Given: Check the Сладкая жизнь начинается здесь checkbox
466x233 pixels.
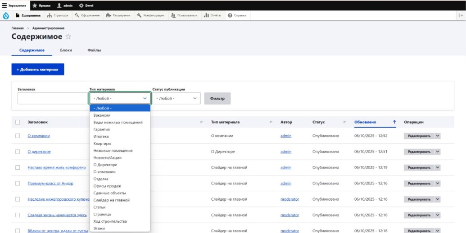Looking at the screenshot, I should [x=18, y=215].
